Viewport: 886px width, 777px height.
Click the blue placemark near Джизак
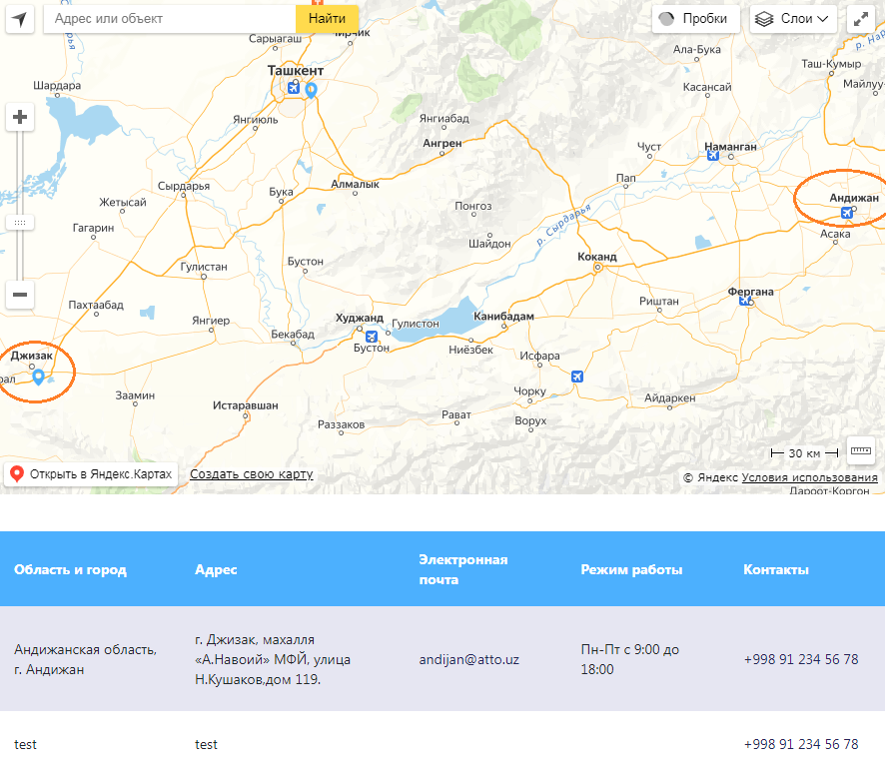38,377
